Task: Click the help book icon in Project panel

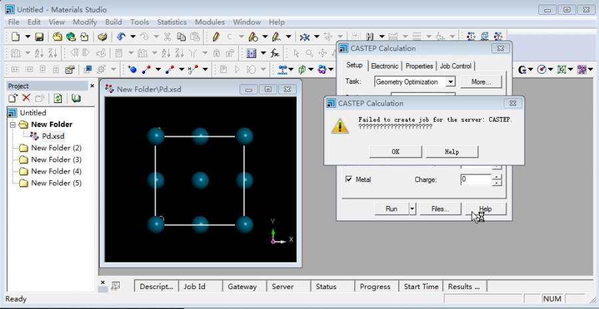Action: tap(76, 98)
